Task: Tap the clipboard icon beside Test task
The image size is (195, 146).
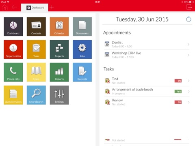Action: tap(108, 81)
